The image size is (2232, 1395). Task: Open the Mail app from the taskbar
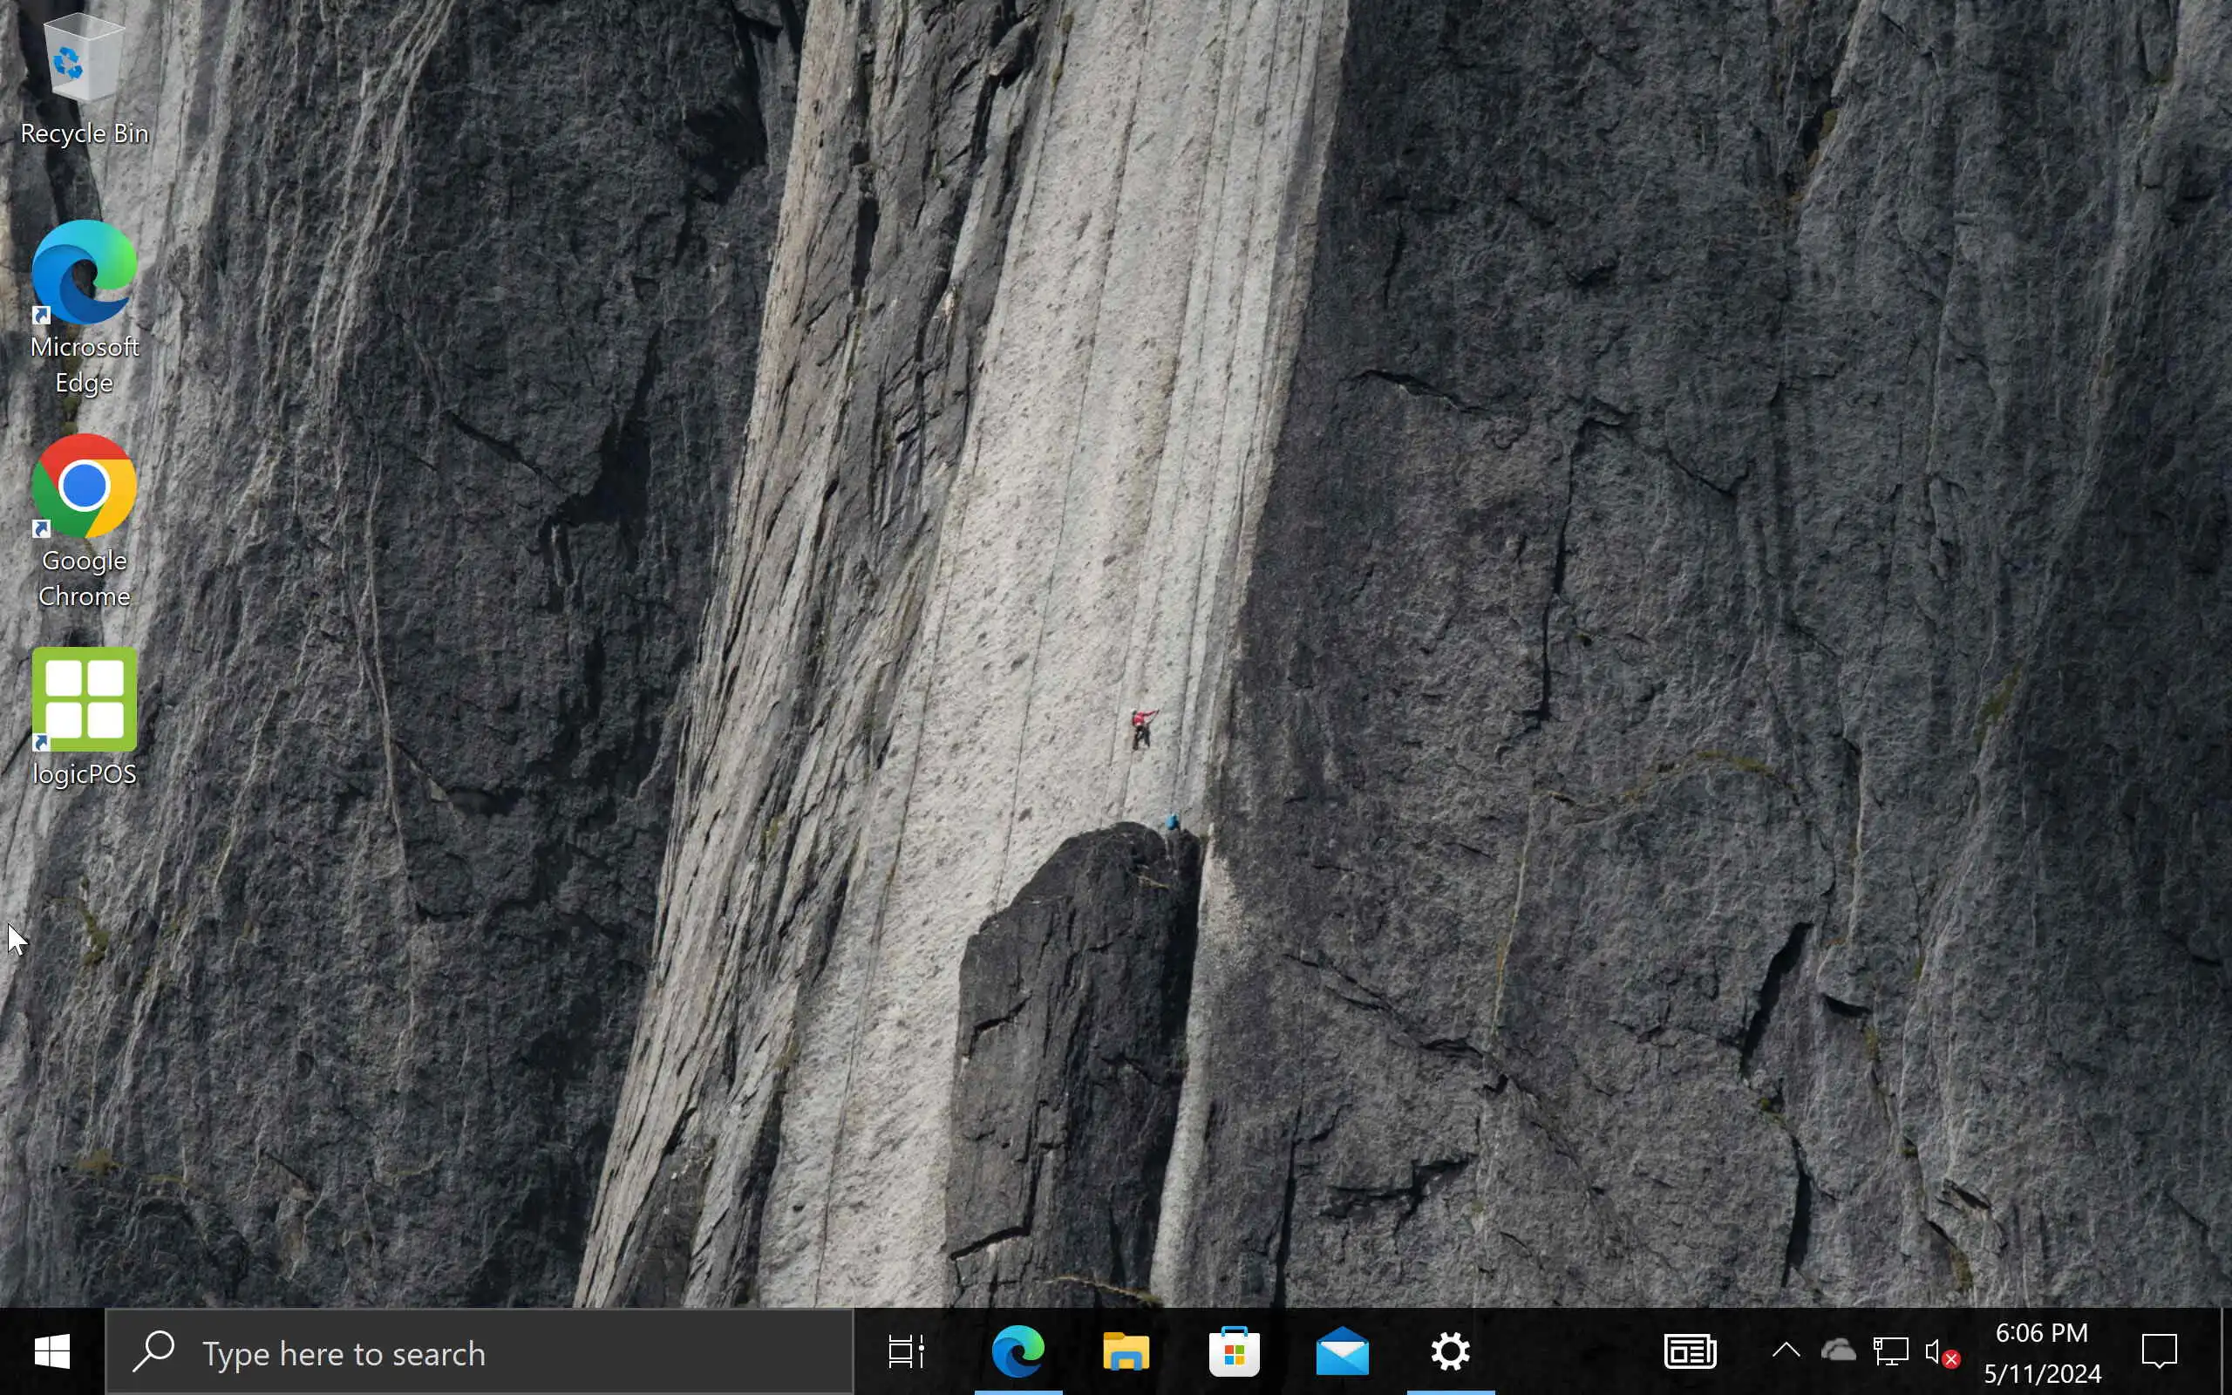tap(1342, 1352)
